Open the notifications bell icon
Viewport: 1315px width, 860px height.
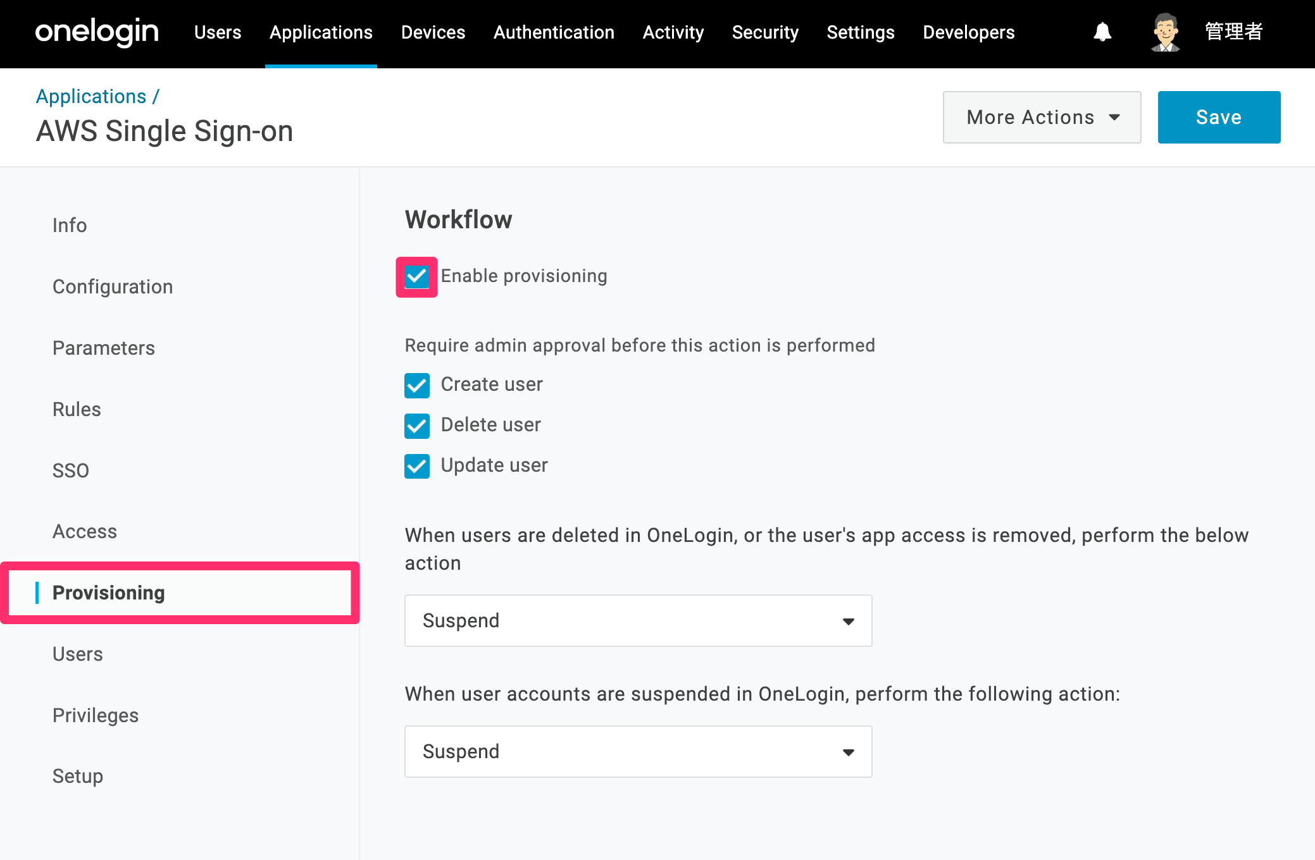(x=1102, y=32)
